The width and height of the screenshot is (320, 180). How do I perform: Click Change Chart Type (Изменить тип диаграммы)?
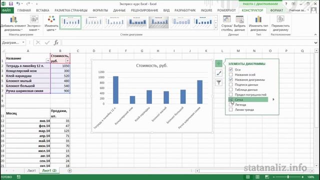pyautogui.click(x=258, y=23)
